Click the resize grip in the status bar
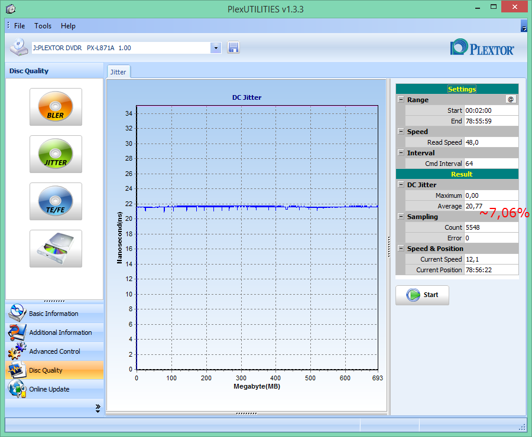 point(523,428)
